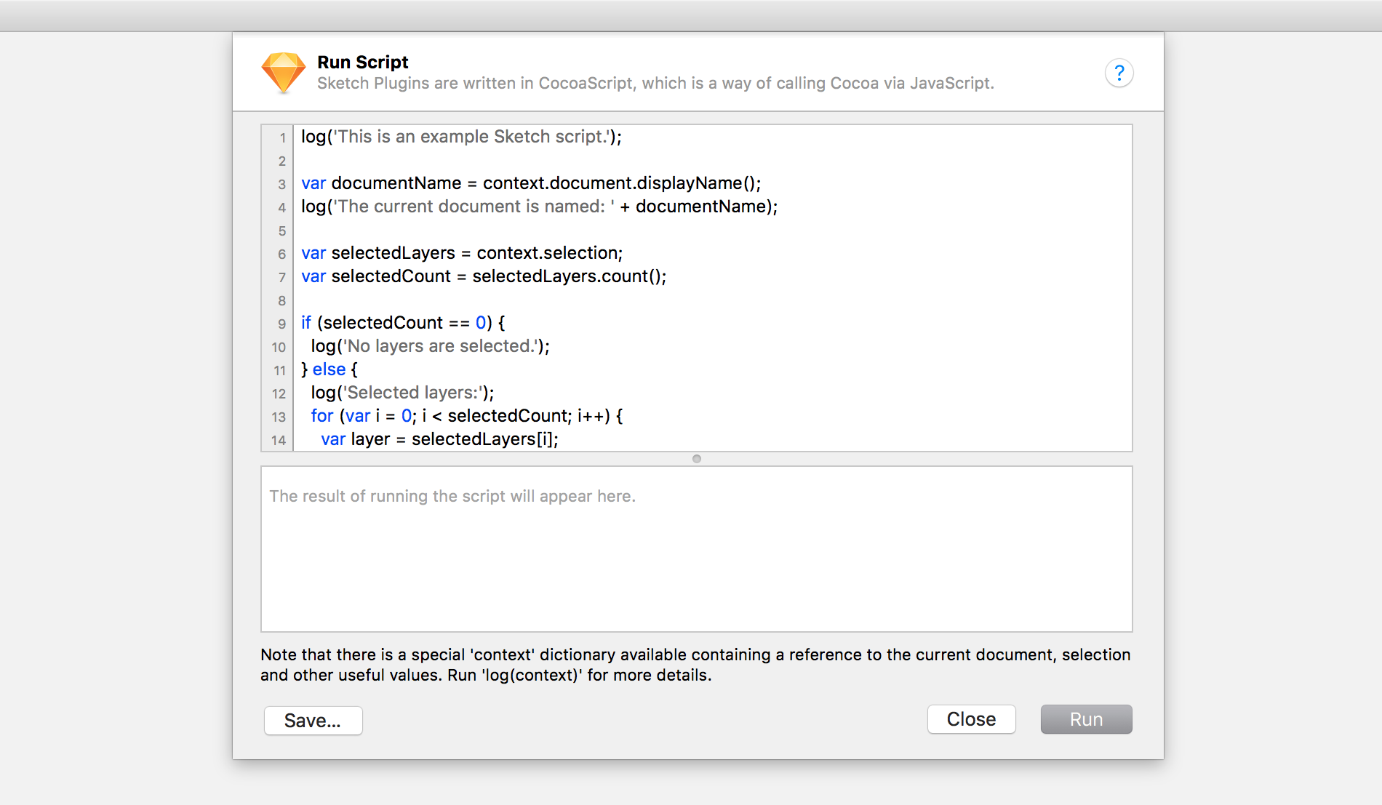1382x805 pixels.
Task: Click line number 5 in the gutter
Action: [x=282, y=231]
